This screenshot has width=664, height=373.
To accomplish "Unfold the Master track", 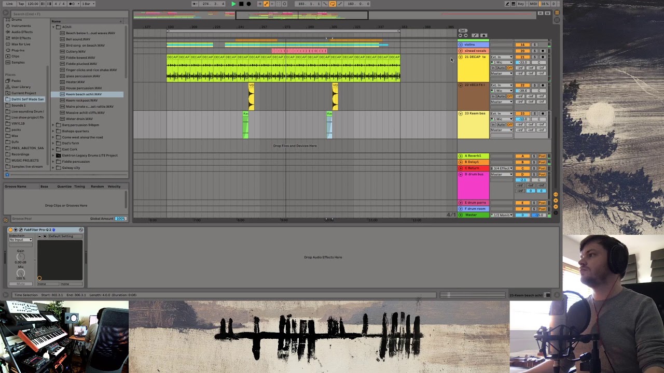I will pos(461,215).
